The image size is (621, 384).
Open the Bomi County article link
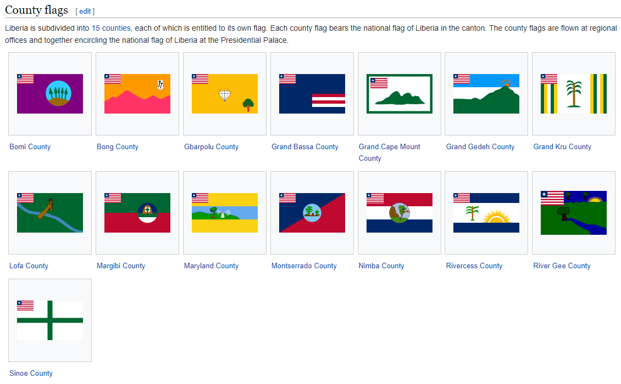(x=30, y=146)
